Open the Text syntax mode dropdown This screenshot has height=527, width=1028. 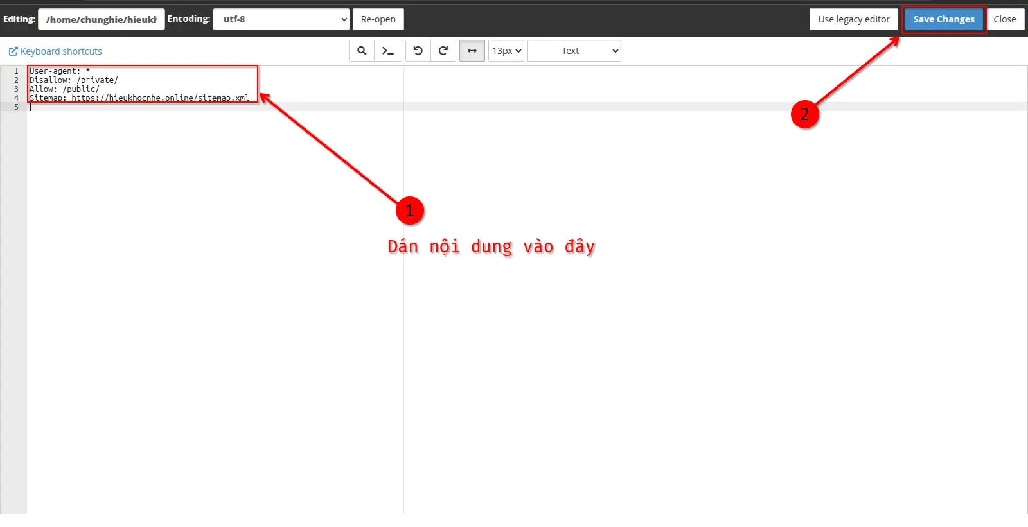click(x=574, y=51)
